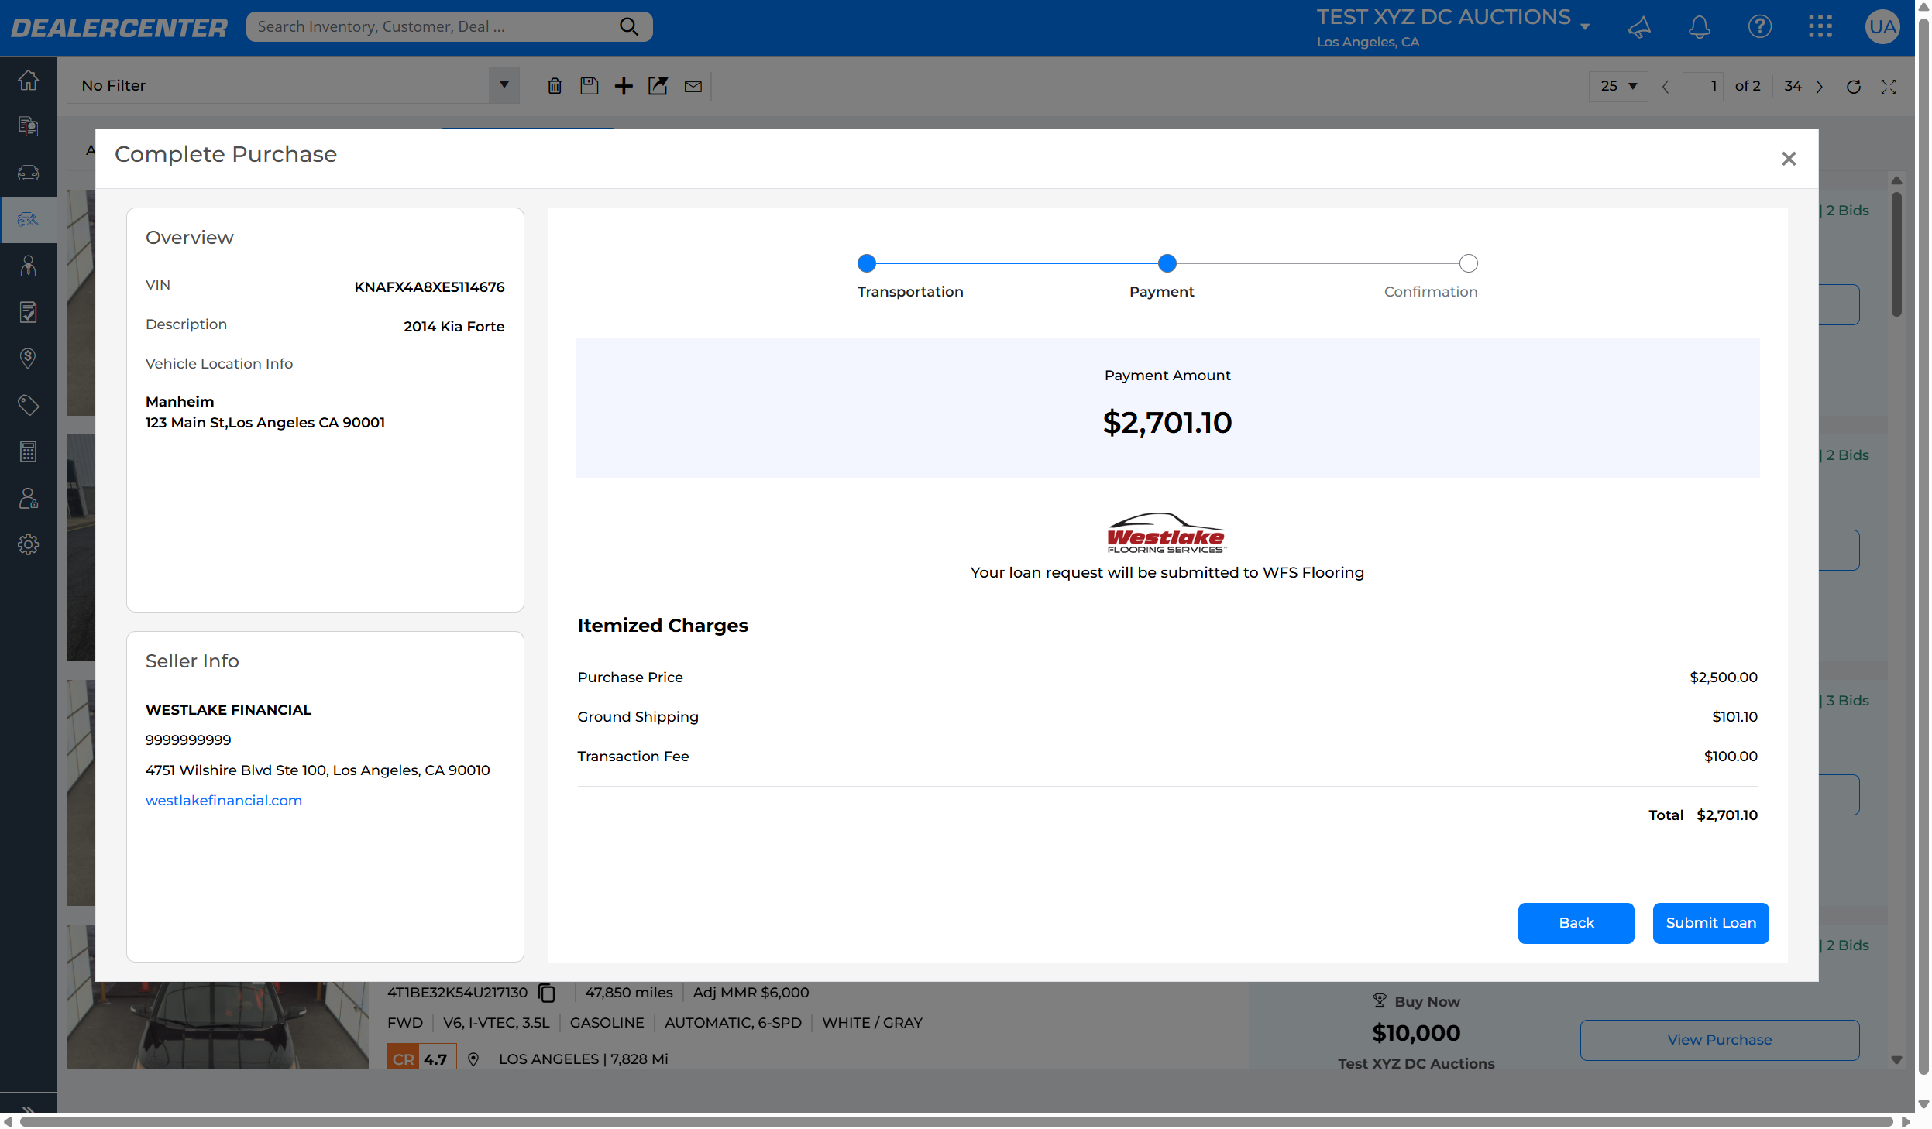The width and height of the screenshot is (1932, 1129).
Task: Click the horizontal scrollbar at bottom
Action: tap(956, 1121)
